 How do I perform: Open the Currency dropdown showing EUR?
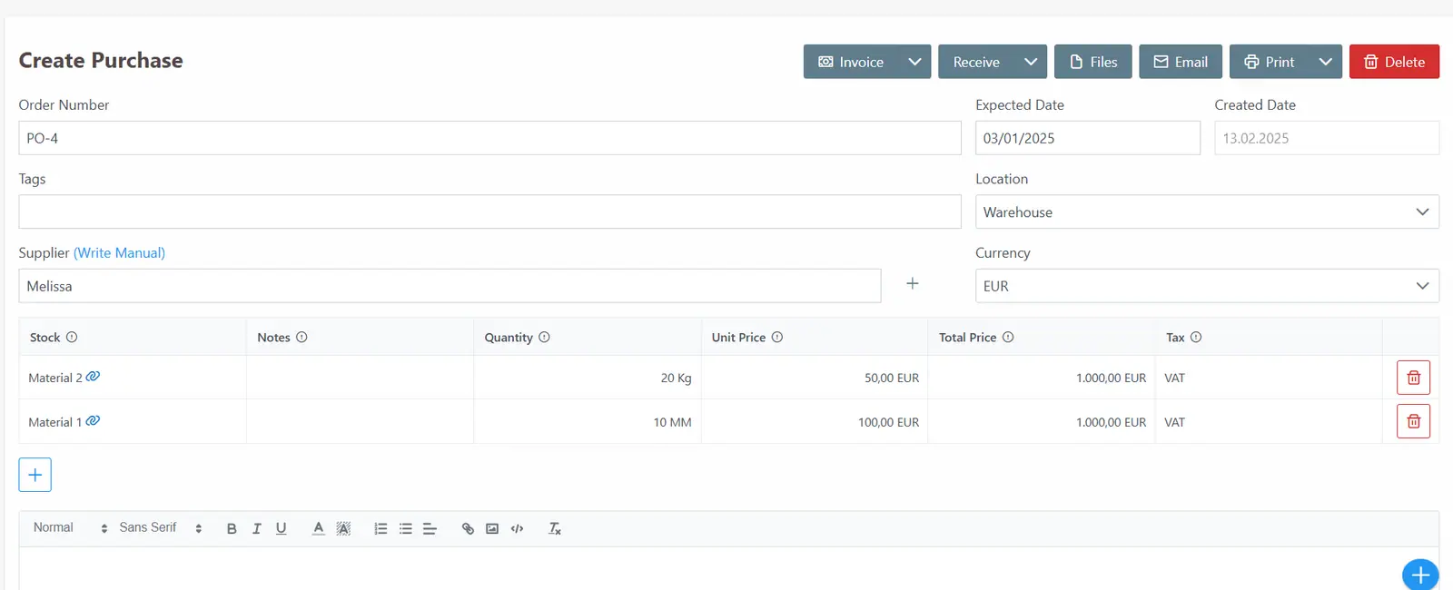1207,286
